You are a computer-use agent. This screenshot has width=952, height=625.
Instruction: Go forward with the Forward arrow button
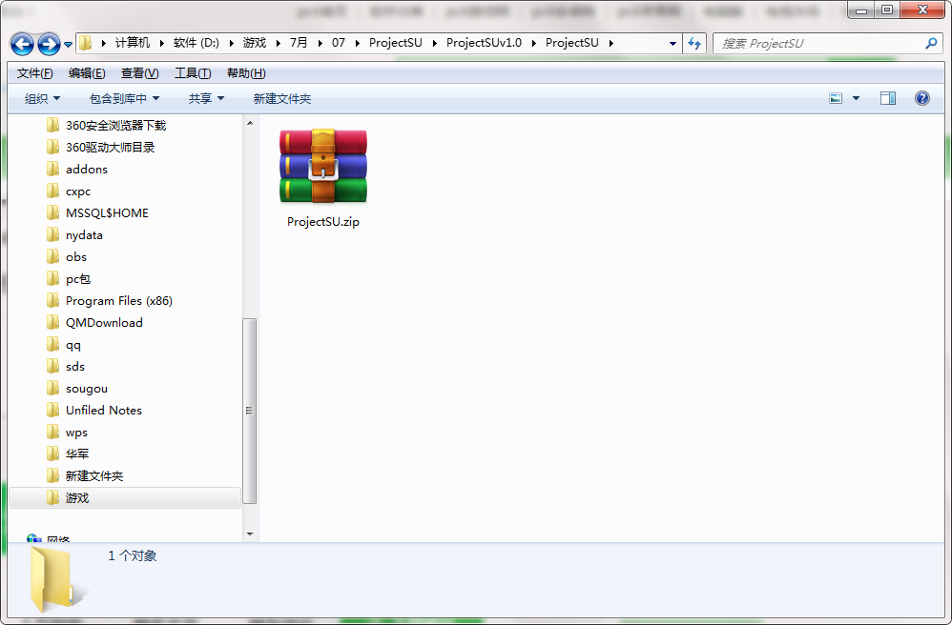coord(49,44)
